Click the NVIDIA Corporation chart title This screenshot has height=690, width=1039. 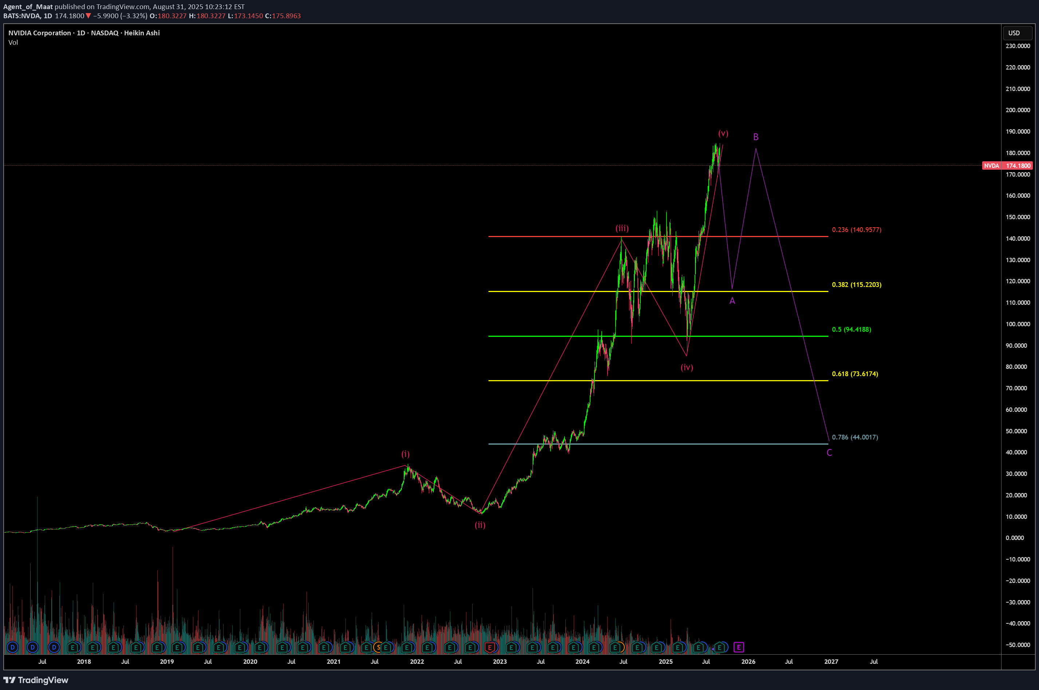pos(84,33)
